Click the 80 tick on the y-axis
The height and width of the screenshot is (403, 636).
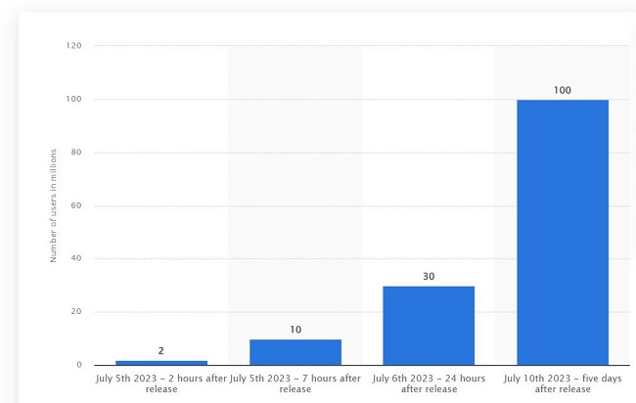(x=76, y=153)
